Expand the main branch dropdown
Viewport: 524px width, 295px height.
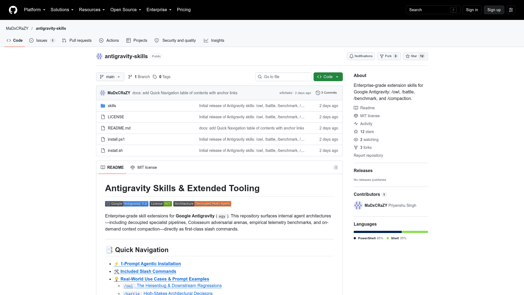click(110, 77)
